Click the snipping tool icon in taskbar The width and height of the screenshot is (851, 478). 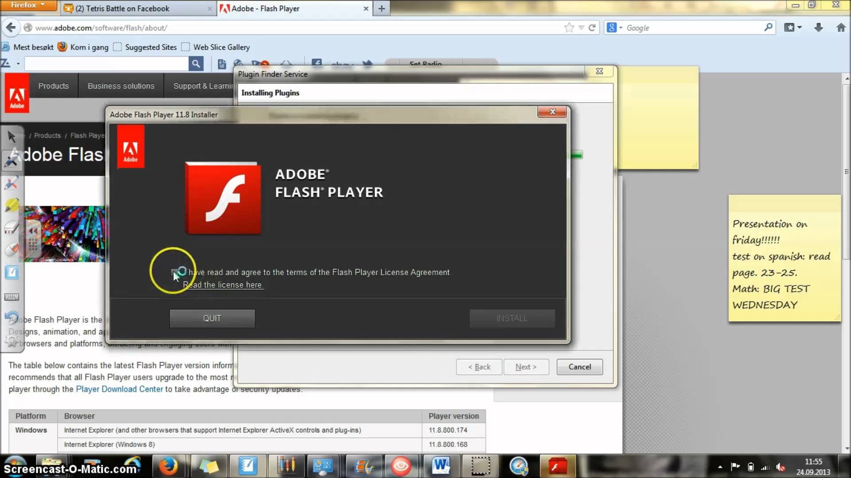tap(480, 465)
